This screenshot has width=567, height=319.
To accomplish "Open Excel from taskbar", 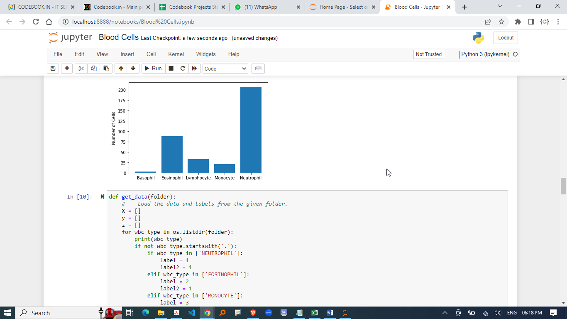I will (315, 313).
